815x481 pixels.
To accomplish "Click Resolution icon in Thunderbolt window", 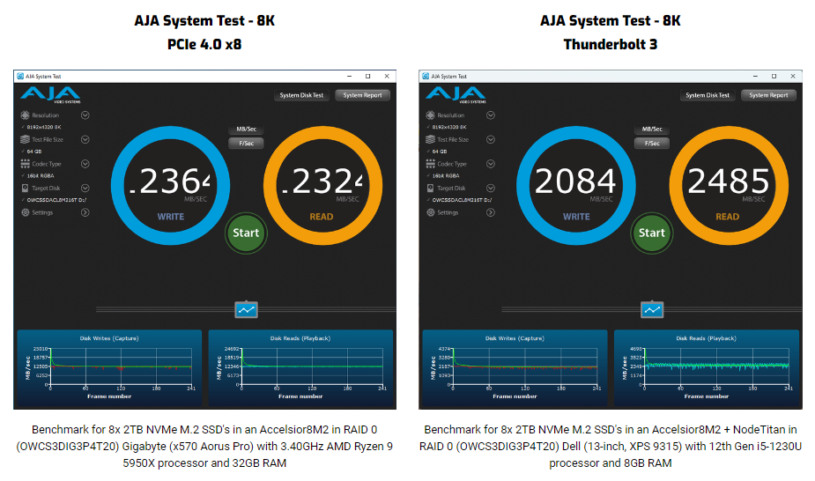I will pos(430,115).
